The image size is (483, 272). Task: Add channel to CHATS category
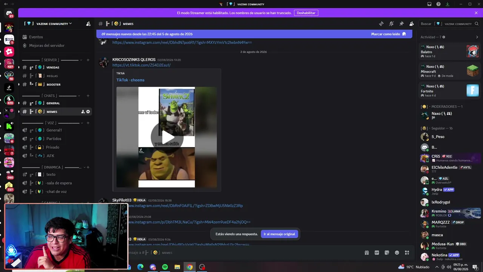88,96
